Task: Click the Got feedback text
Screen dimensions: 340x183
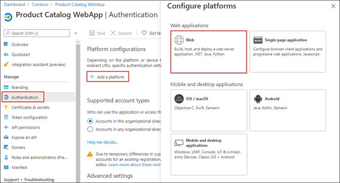Action: [x=155, y=33]
